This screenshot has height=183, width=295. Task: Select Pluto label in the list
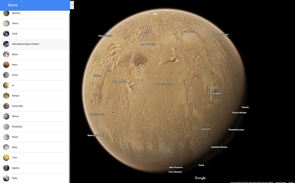click(x=15, y=178)
